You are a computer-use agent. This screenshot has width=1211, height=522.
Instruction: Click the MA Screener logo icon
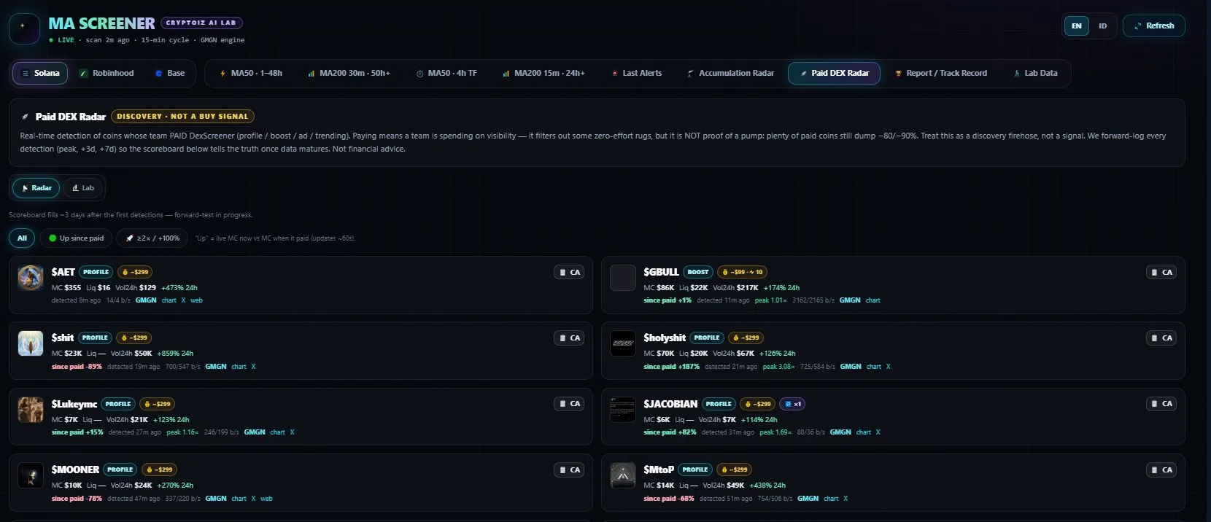click(24, 28)
